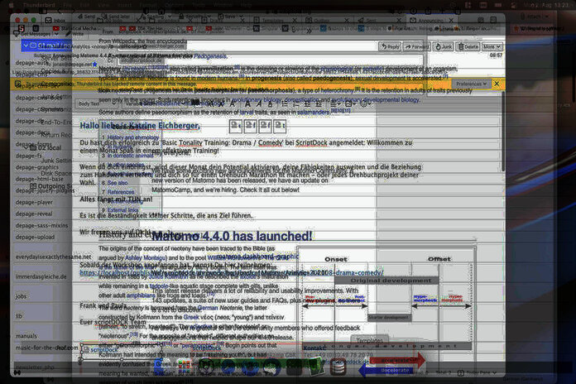Viewport: 576px width, 384px height.
Task: Click the message pane vertical scrollbar
Action: coord(502,132)
